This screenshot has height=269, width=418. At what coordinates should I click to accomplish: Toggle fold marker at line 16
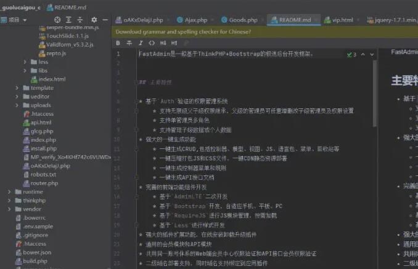coord(136,197)
